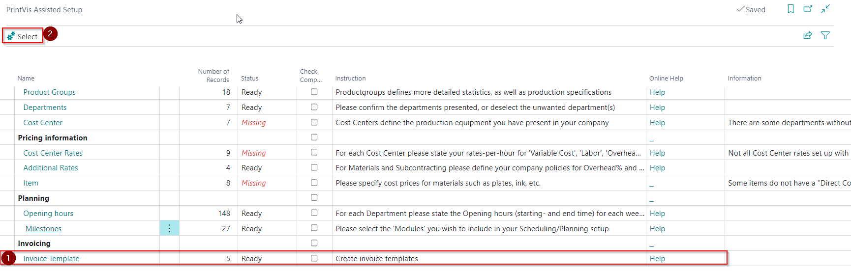Check the Product Groups completed checkbox
Image resolution: width=851 pixels, height=271 pixels.
(314, 92)
